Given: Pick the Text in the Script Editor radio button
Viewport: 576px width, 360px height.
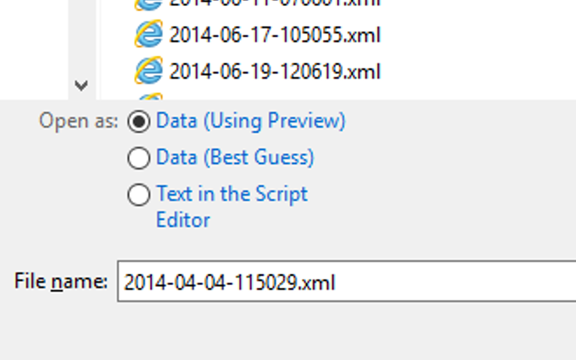Looking at the screenshot, I should tap(139, 195).
